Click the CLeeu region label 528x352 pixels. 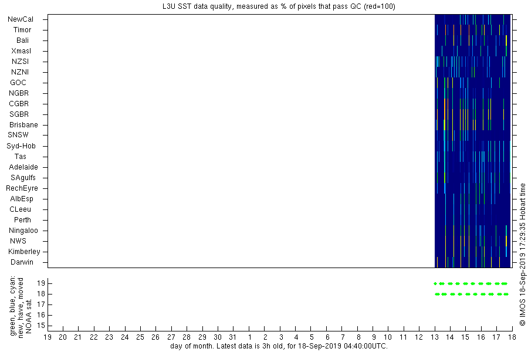(x=20, y=209)
